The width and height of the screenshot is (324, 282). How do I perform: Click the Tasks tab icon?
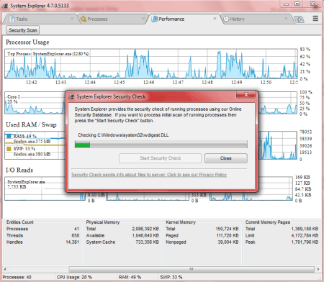pos(12,19)
